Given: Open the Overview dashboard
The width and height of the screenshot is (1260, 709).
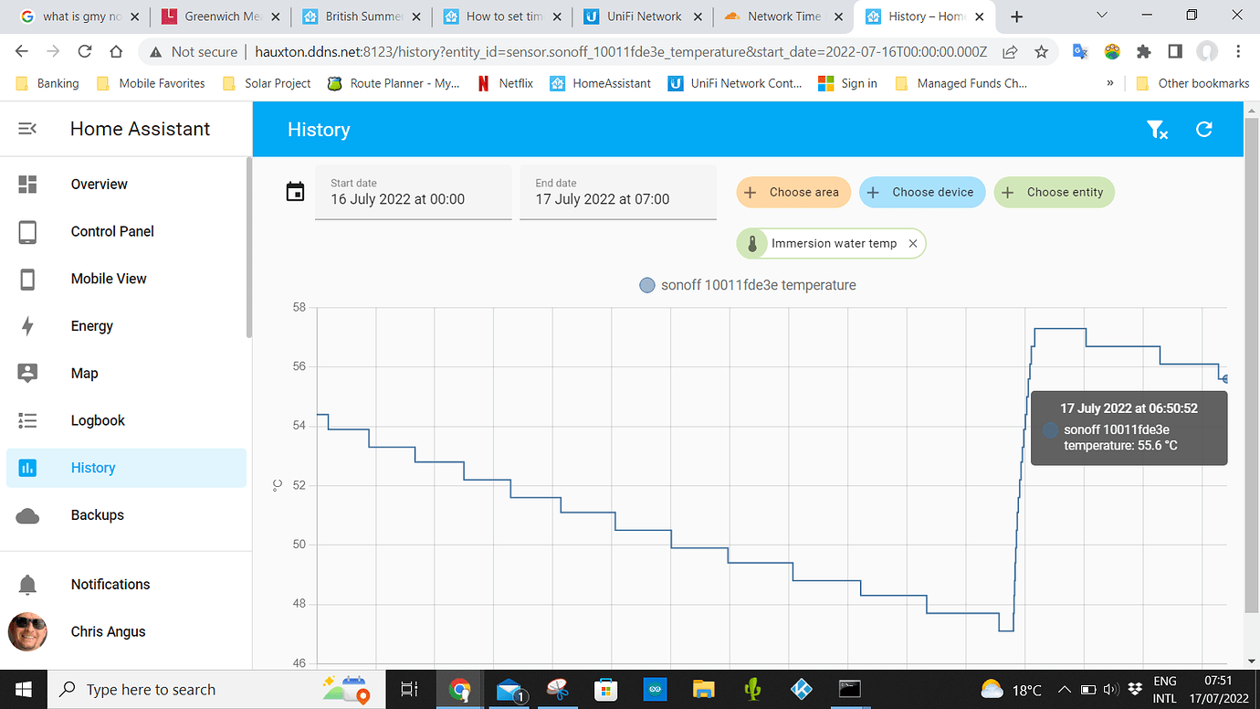Looking at the screenshot, I should point(99,184).
